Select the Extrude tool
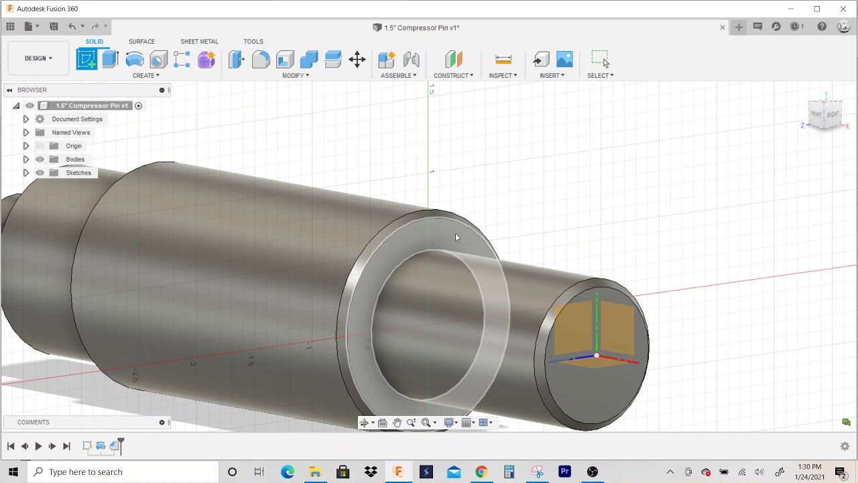Viewport: 858px width, 483px height. coord(111,59)
